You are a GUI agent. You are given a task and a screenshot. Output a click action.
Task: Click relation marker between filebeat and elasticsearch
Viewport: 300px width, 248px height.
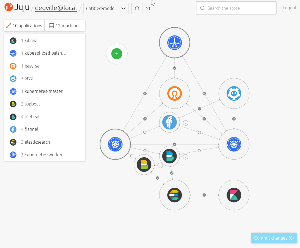172,173
